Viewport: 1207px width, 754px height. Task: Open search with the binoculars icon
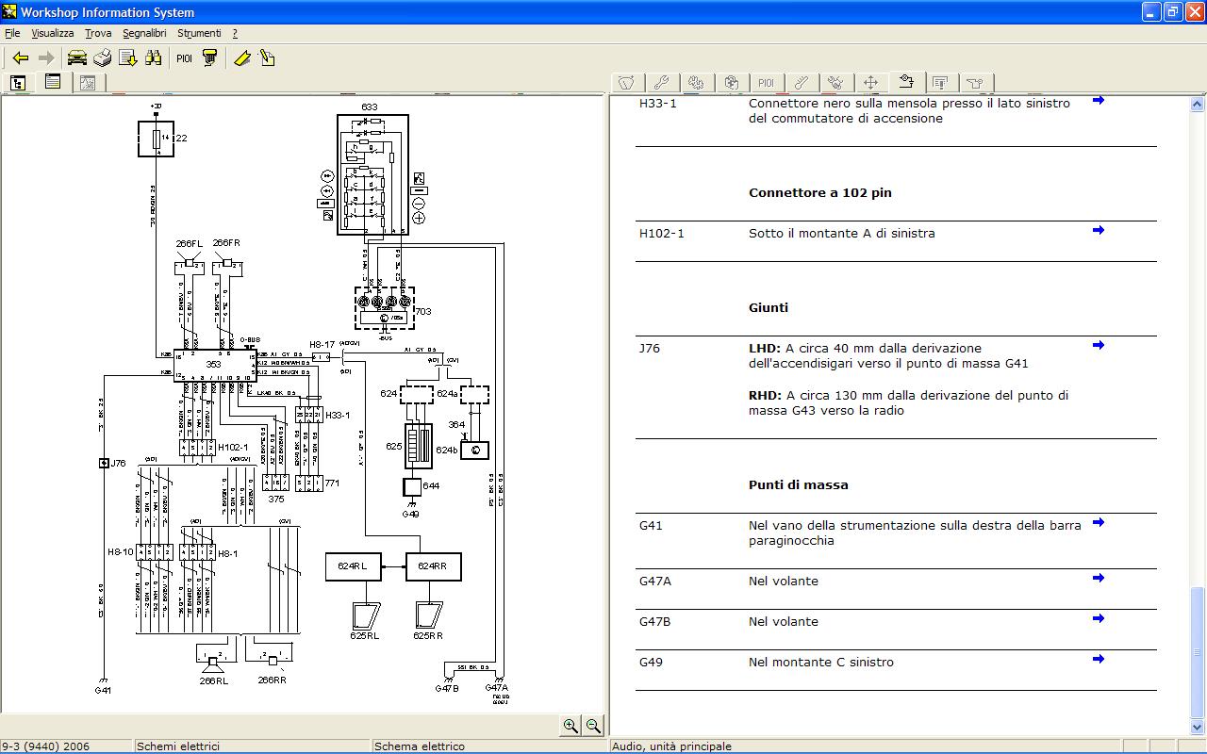pos(154,58)
